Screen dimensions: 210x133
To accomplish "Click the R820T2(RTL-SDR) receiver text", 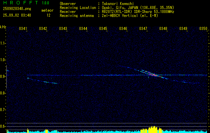I will [138, 12].
